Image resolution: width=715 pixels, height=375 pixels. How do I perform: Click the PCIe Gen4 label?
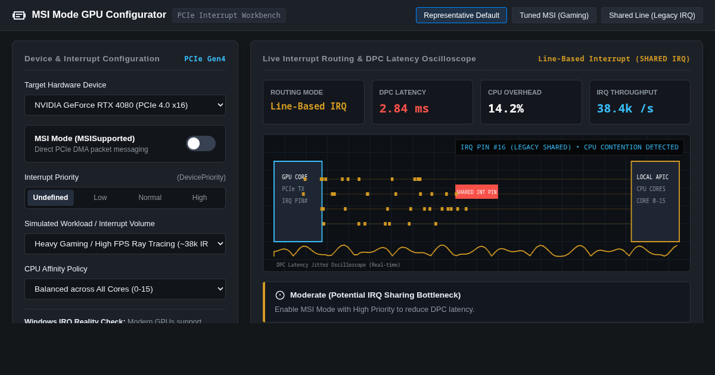(x=205, y=59)
